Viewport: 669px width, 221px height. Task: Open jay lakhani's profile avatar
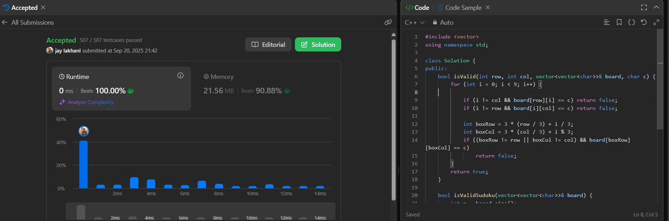pos(50,50)
